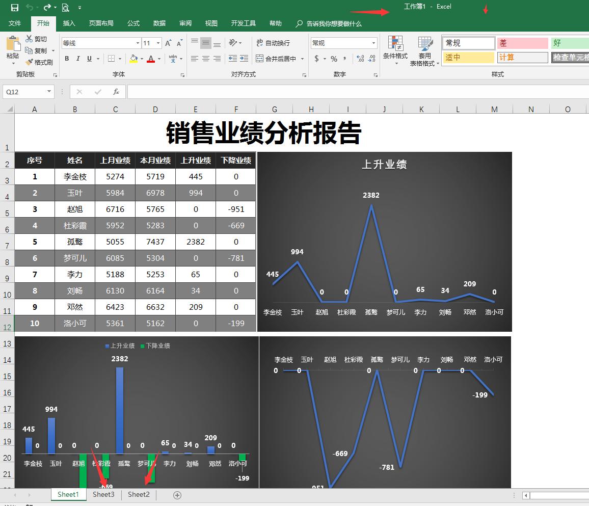Apply the 好 green cell style
The height and width of the screenshot is (506, 589).
(x=567, y=43)
